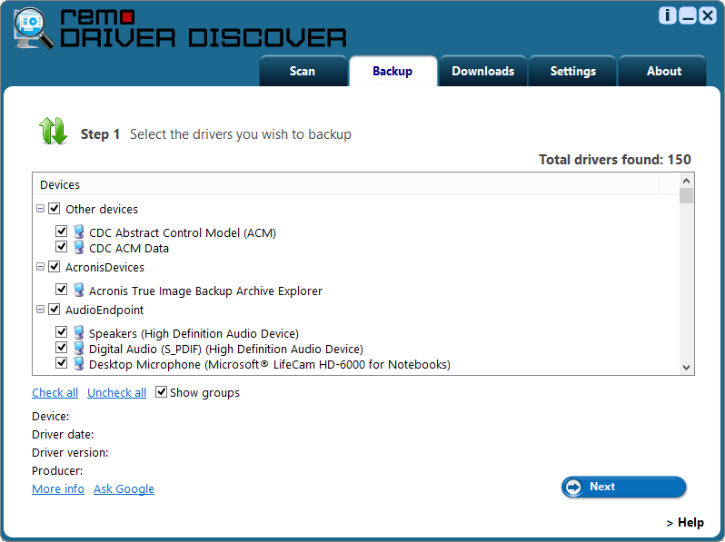Uncheck the Other devices group checkbox
Viewport: 725px width, 542px height.
55,209
